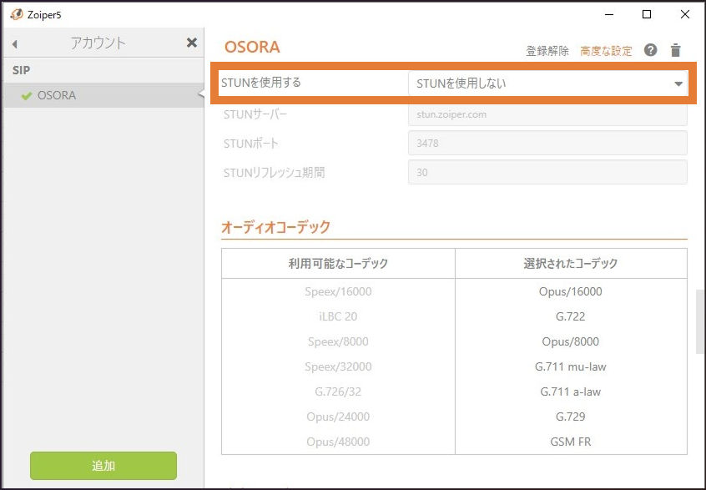Screen dimensions: 706x490
Task: Maximize the Zoiper5 window
Action: [647, 14]
